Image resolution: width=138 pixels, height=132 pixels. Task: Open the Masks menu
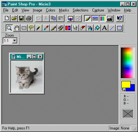(64, 10)
